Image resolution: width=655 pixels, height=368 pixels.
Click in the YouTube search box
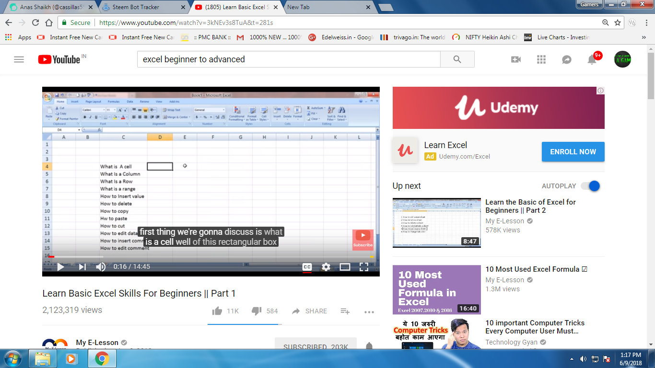[x=289, y=59]
